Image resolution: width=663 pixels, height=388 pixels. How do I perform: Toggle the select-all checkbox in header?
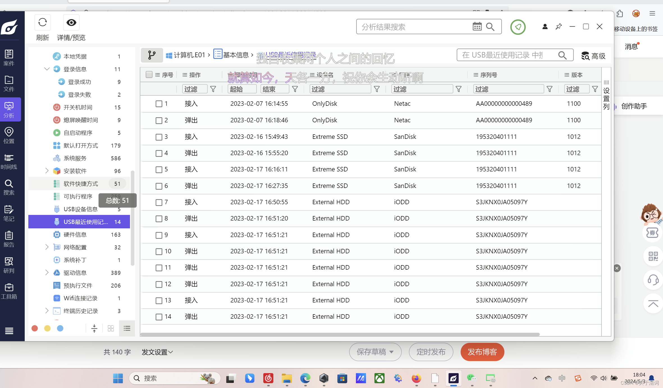point(149,75)
